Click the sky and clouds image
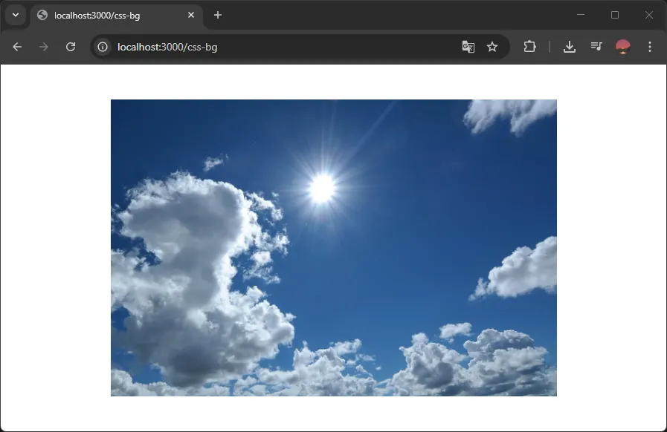The height and width of the screenshot is (432, 667). tap(333, 248)
